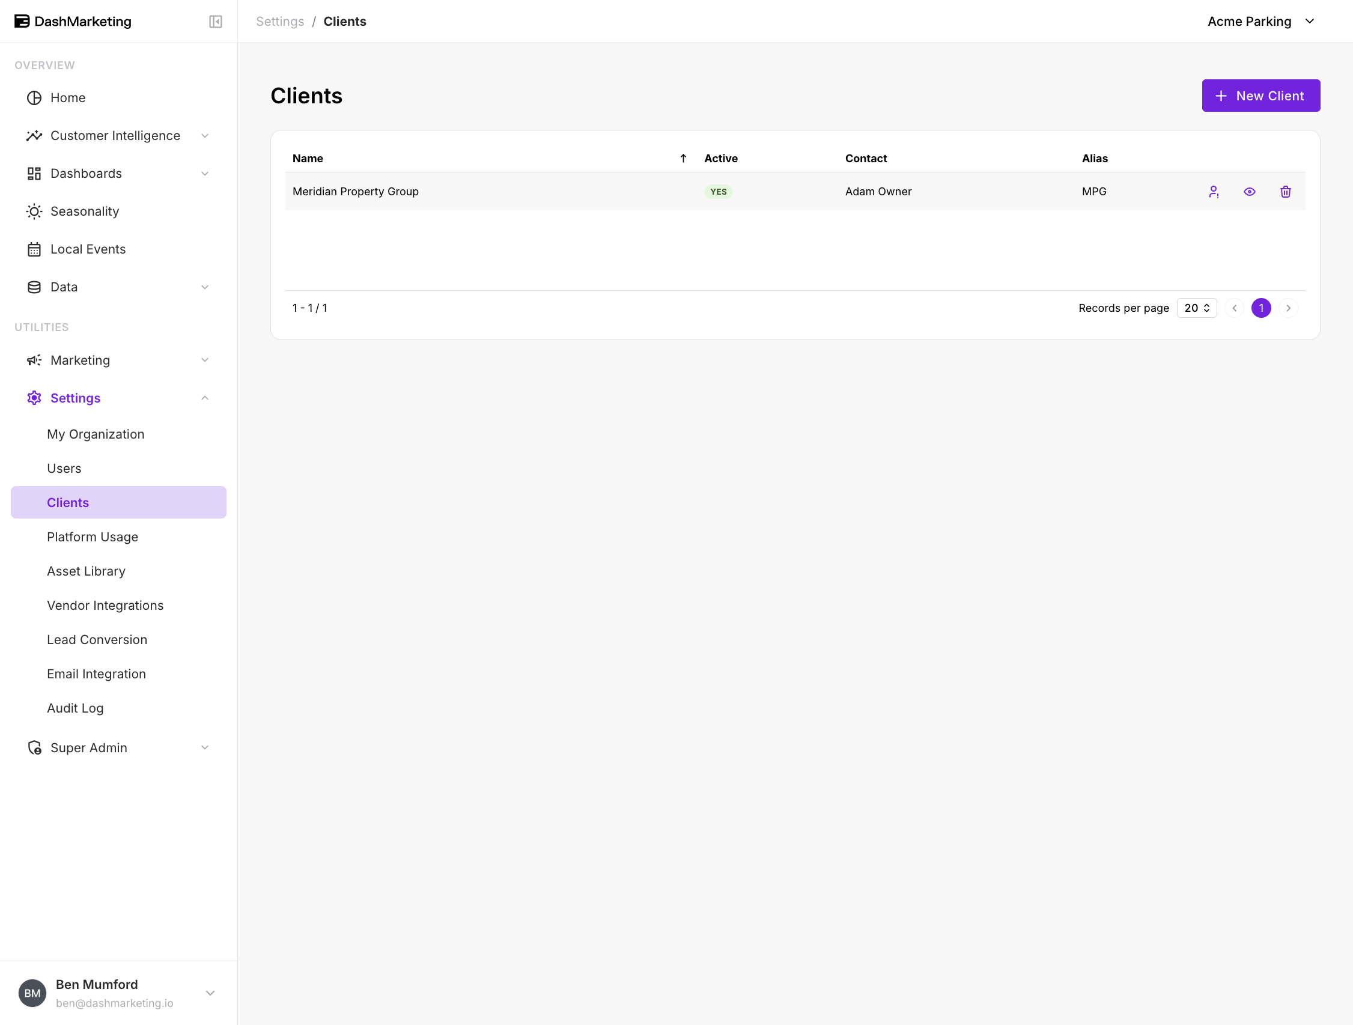Screen dimensions: 1353x1025
Task: Click the Local Events calendar icon
Action: point(34,249)
